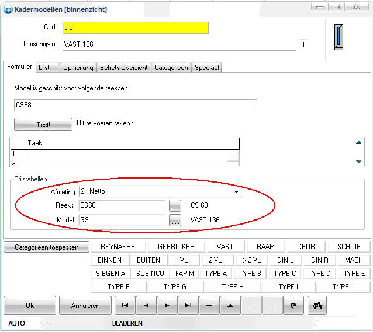The height and width of the screenshot is (332, 373).
Task: Delete record minus icon
Action: [x=209, y=305]
